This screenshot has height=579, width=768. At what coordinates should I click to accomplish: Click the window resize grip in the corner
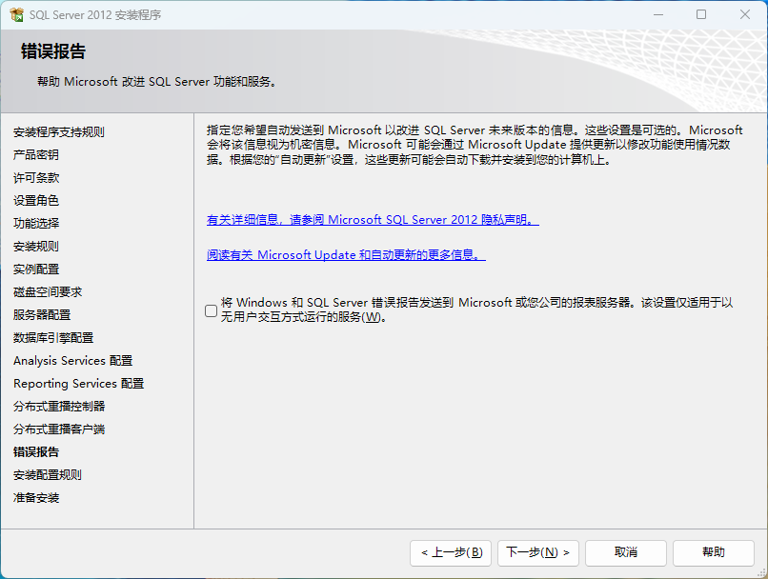point(761,572)
